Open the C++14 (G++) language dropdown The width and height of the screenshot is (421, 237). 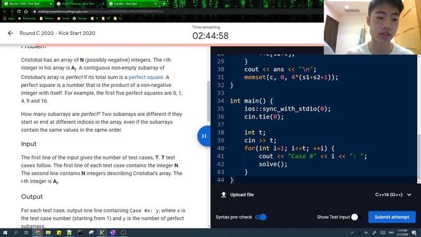click(393, 195)
